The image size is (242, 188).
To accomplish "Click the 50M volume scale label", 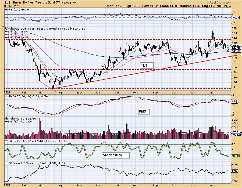I will (x=234, y=120).
